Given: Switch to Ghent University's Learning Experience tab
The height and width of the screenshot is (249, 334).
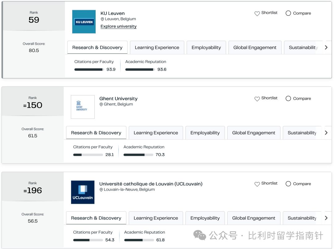Looking at the screenshot, I should 156,133.
